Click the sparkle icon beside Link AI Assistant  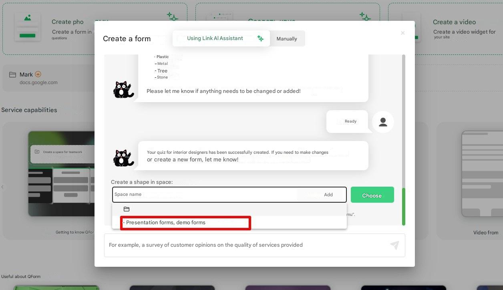(x=260, y=38)
